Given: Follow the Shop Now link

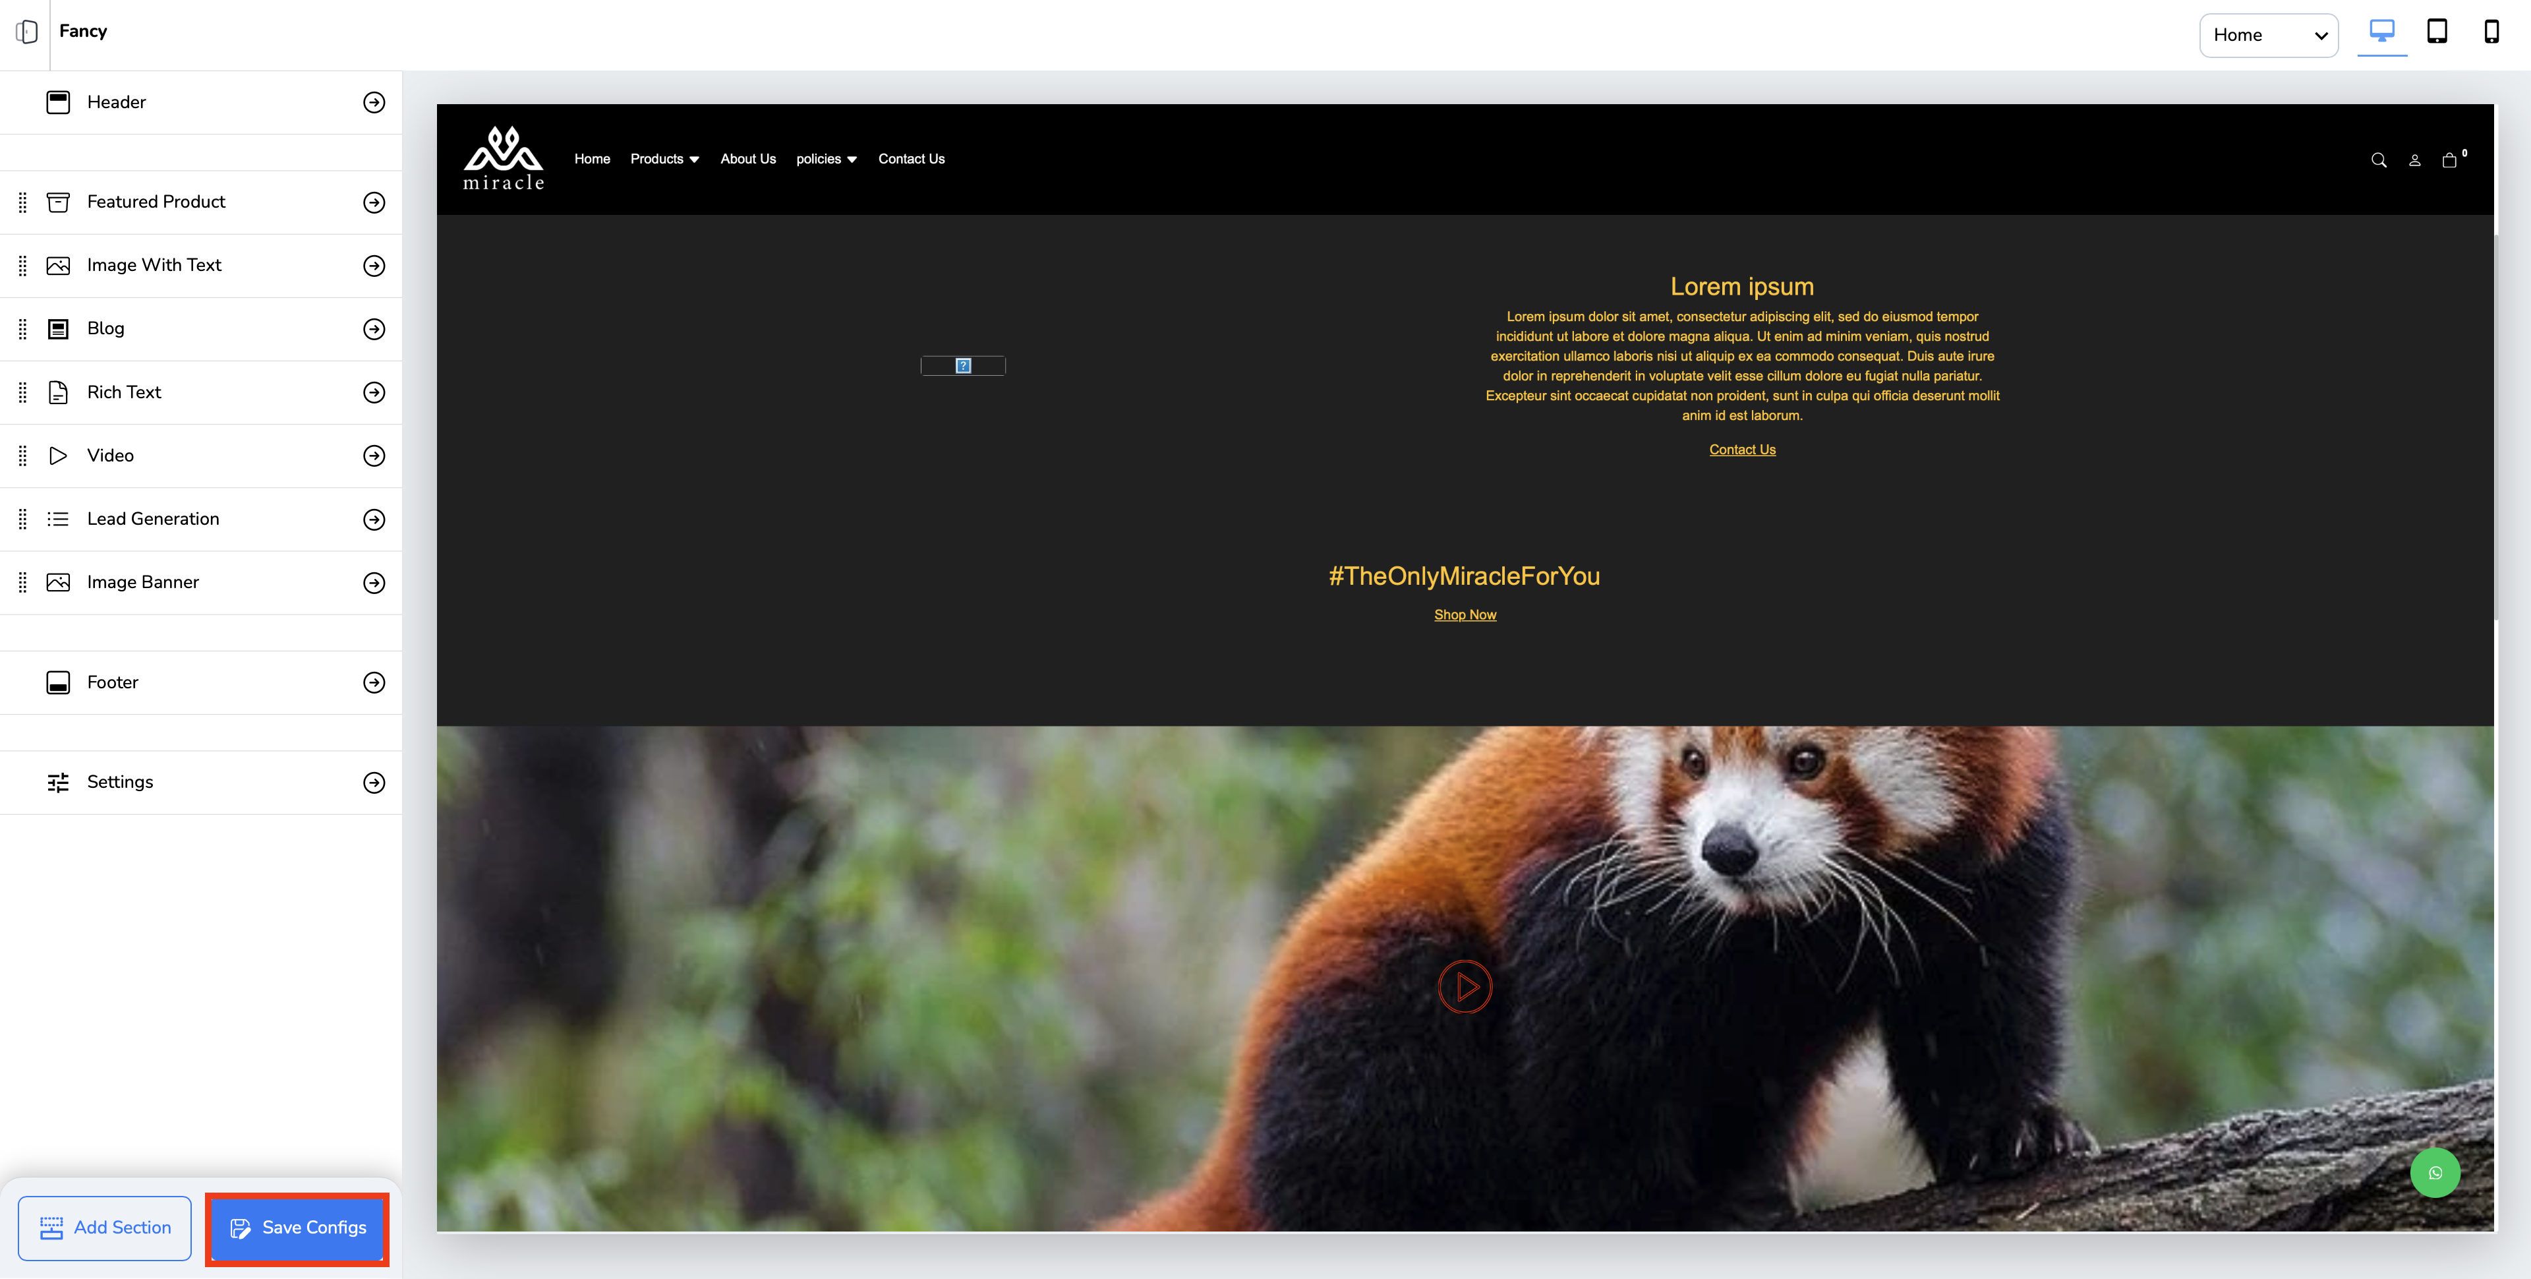Looking at the screenshot, I should 1465,614.
